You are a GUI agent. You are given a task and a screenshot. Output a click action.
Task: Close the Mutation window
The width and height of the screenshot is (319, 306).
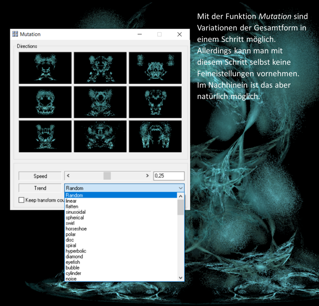[179, 34]
